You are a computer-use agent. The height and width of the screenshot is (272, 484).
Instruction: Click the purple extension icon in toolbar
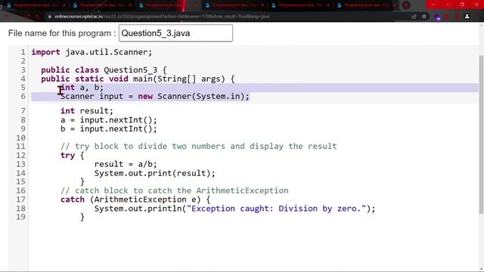tap(437, 17)
